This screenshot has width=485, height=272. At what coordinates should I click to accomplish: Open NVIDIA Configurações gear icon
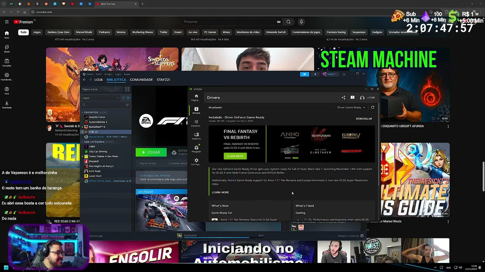point(196,162)
